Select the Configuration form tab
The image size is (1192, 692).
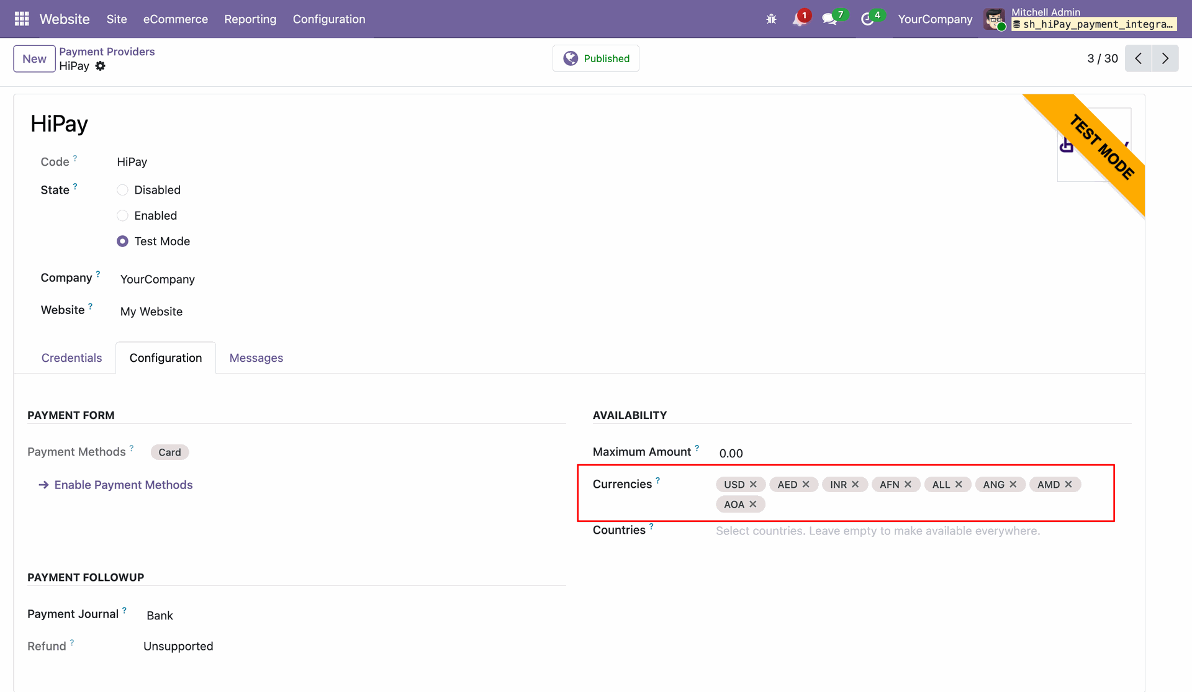pyautogui.click(x=166, y=357)
